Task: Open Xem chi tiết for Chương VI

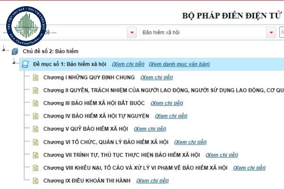Action: (x=190, y=142)
